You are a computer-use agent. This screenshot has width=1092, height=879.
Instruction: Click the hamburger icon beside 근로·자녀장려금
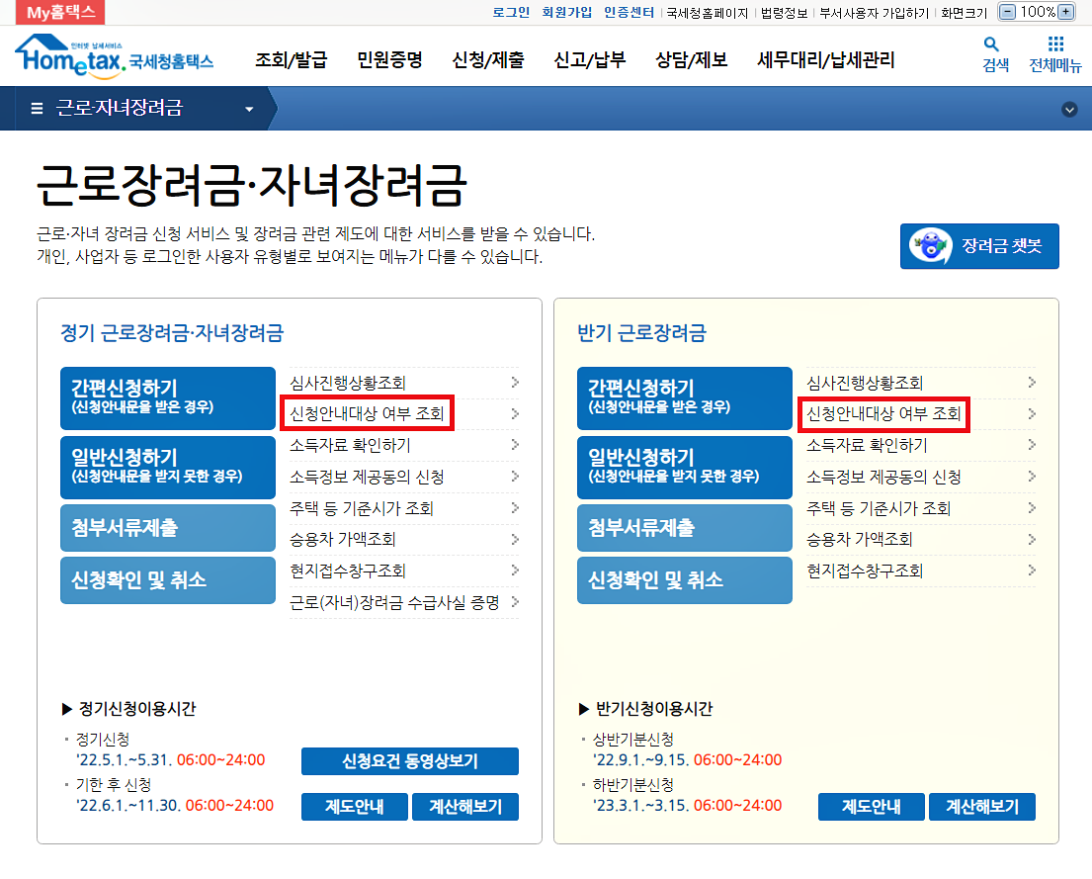(x=37, y=108)
